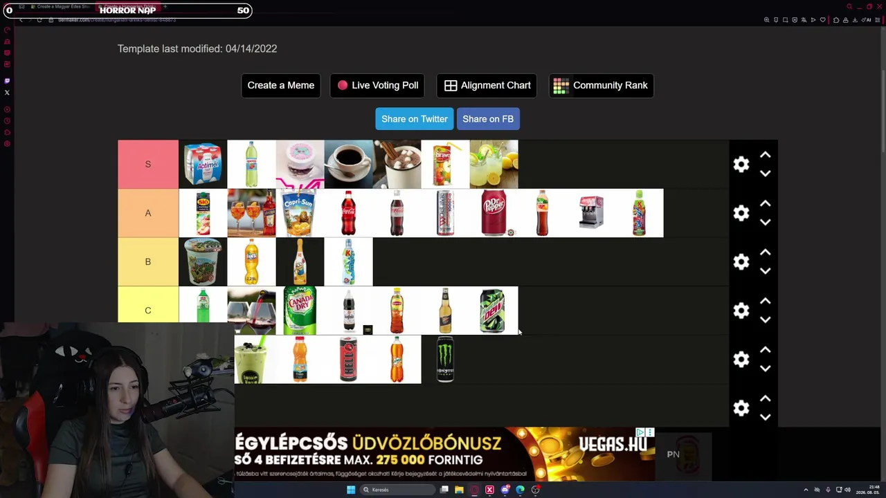The height and width of the screenshot is (498, 886).
Task: Click the browser zoom magnifier icon
Action: [x=766, y=20]
